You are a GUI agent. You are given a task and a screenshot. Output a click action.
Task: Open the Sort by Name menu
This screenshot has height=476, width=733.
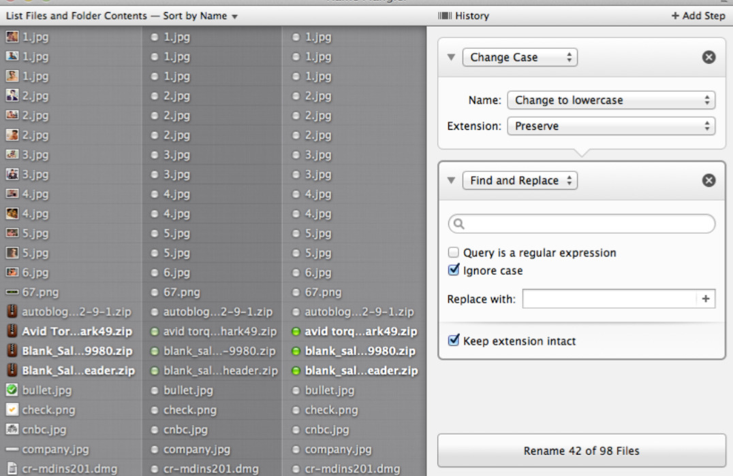[200, 16]
